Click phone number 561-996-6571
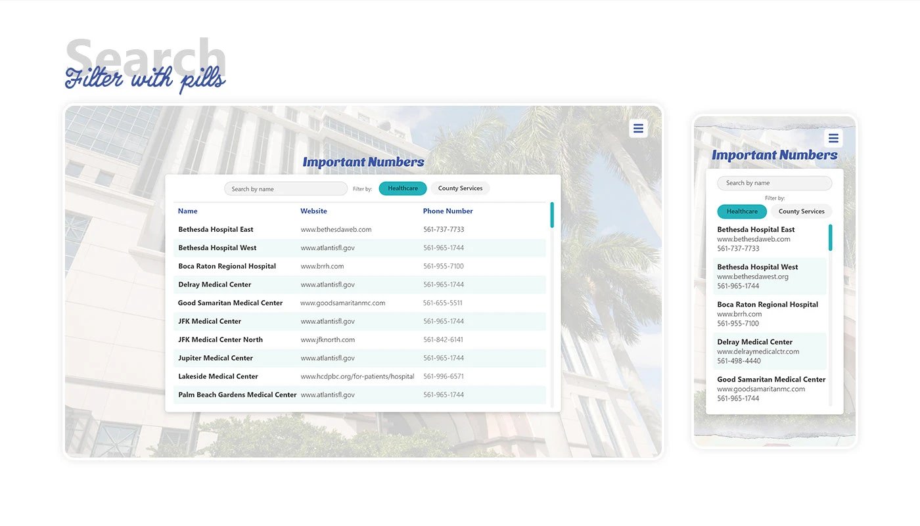The height and width of the screenshot is (526, 920). click(444, 377)
